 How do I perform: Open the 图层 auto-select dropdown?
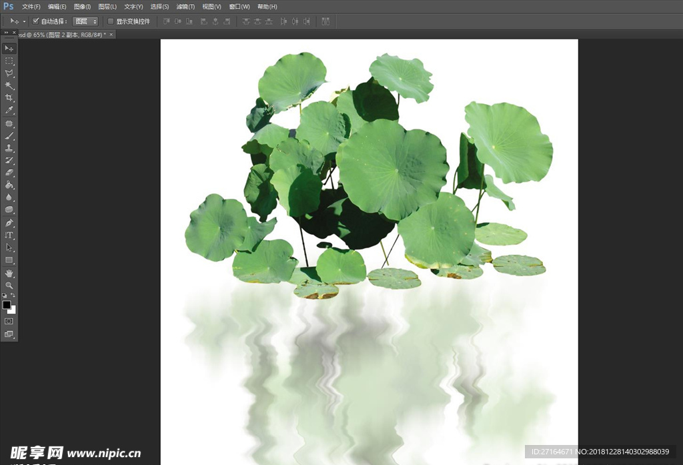[x=85, y=21]
